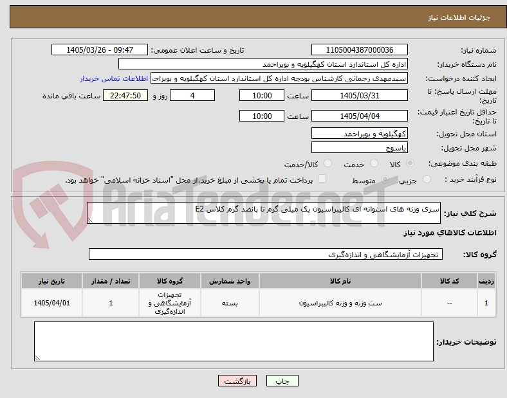This screenshot has height=398, width=507.
Task: Click the resize grip of شرح کلی نیاز textarea
Action: coord(90,221)
